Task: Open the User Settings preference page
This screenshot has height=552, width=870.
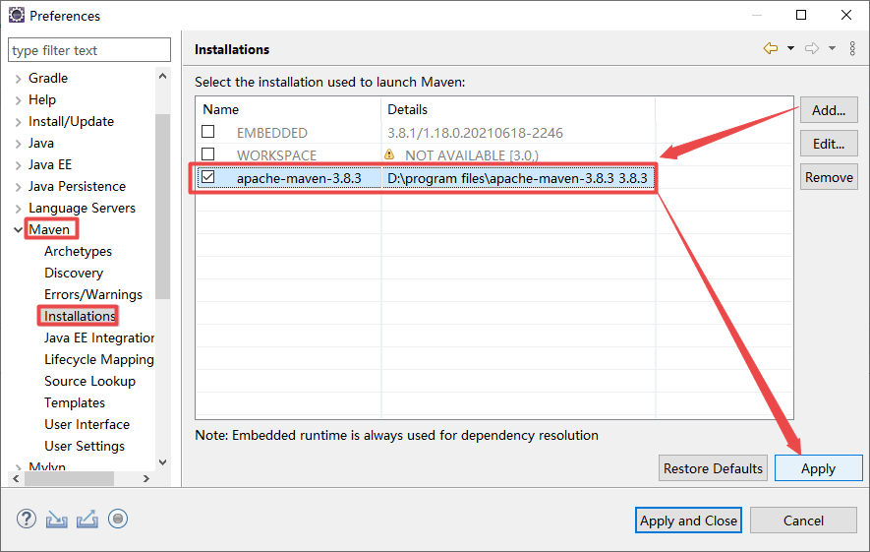Action: click(x=85, y=446)
